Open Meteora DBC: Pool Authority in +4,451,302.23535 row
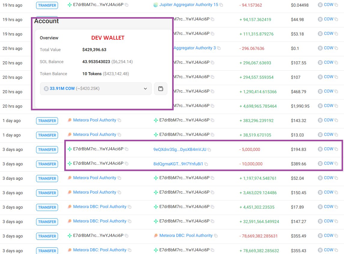The height and width of the screenshot is (254, 344). [x=100, y=207]
